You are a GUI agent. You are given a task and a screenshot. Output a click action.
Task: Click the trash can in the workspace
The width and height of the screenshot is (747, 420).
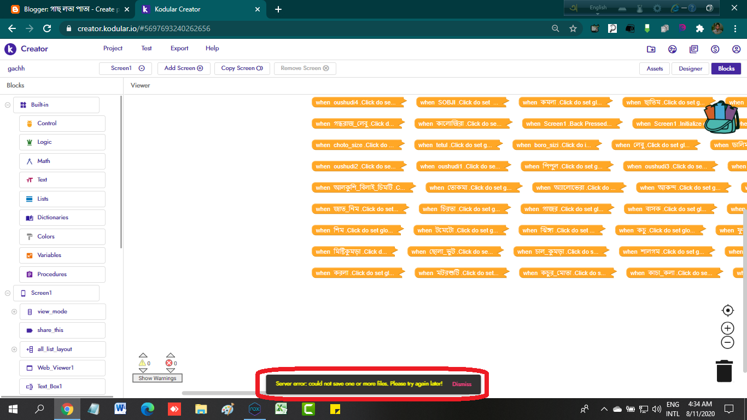(725, 370)
